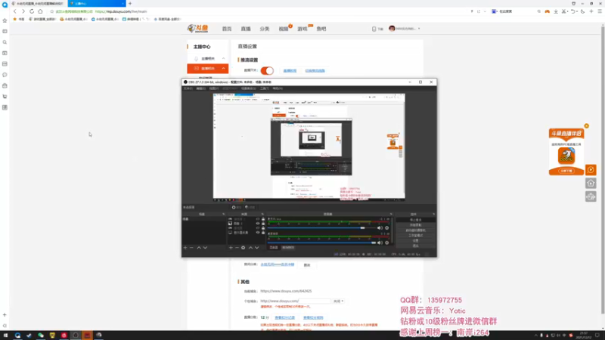Open dropdown beside personal domain field

coord(338,301)
